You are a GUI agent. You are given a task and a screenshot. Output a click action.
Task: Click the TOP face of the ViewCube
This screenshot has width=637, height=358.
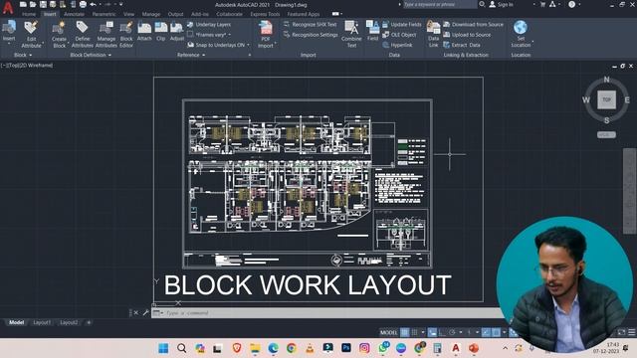tap(606, 99)
